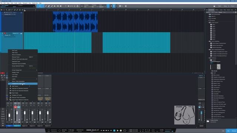The height and width of the screenshot is (133, 237).
Task: Click the Play button in transport
Action: coord(118,130)
